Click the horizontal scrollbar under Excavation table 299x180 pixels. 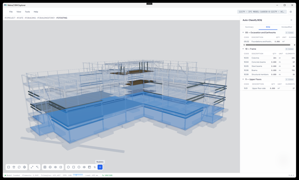(268, 45)
